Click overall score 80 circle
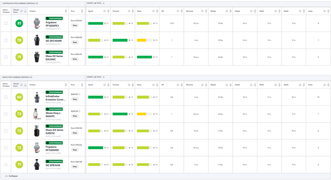 coord(19,97)
